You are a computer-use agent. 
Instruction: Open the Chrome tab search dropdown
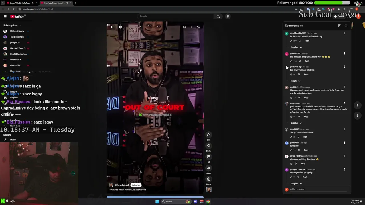[3, 3]
